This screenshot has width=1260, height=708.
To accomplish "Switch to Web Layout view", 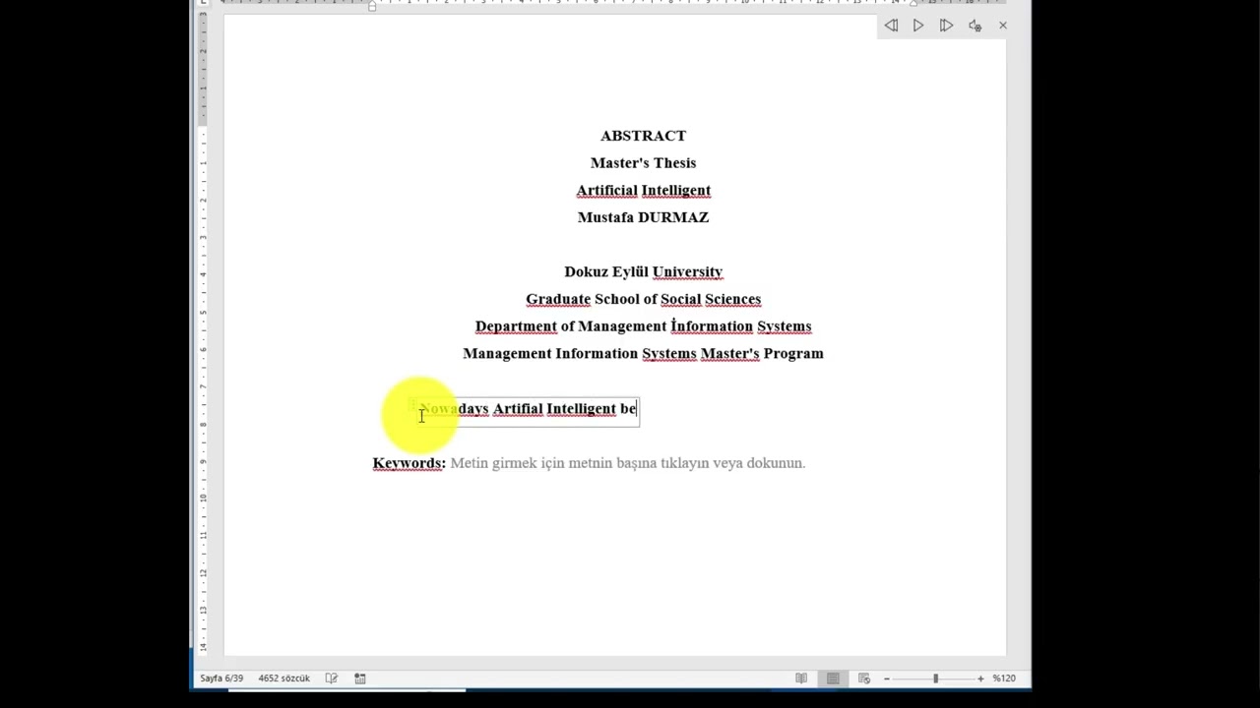I will (864, 678).
